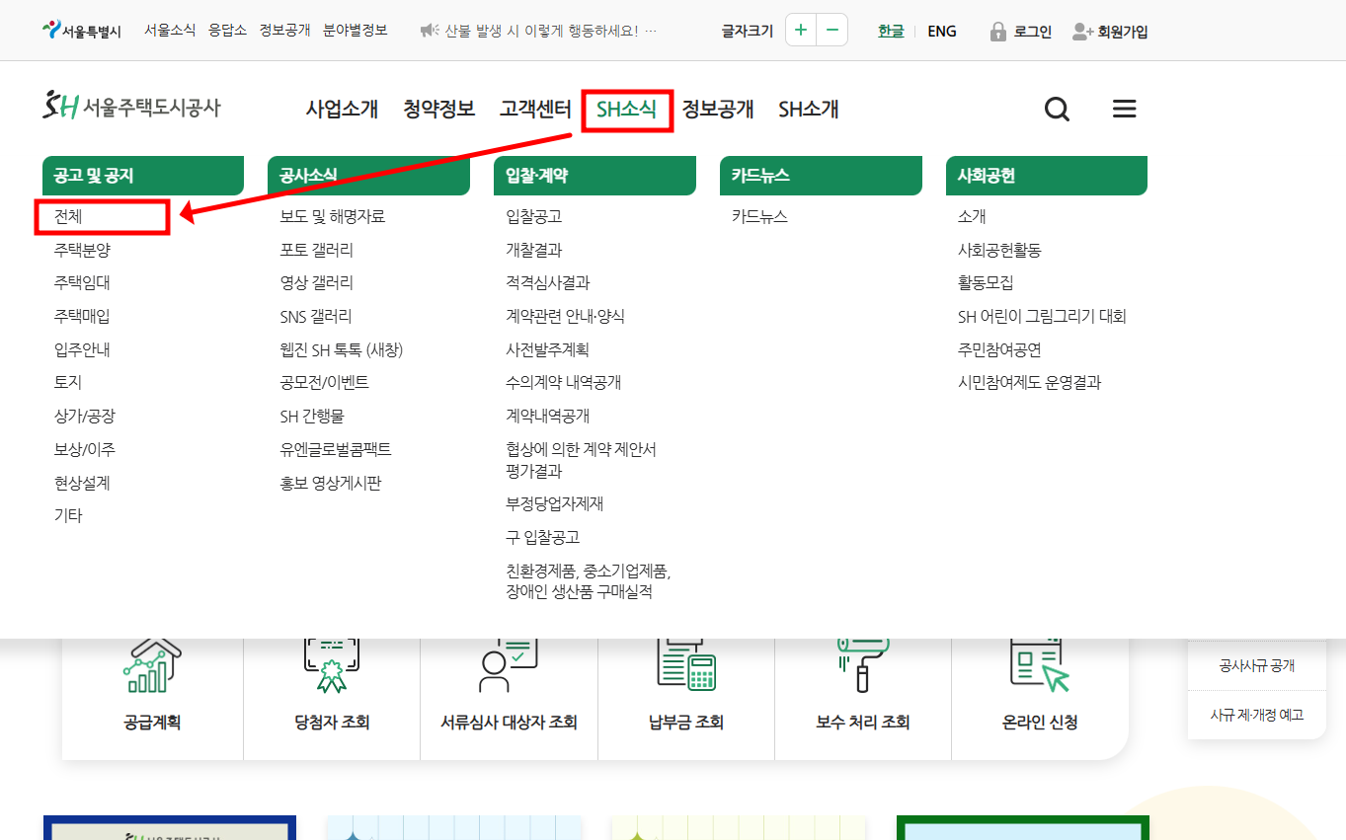Viewport: 1346px width, 840px height.
Task: Open 기타 notices
Action: (x=68, y=515)
